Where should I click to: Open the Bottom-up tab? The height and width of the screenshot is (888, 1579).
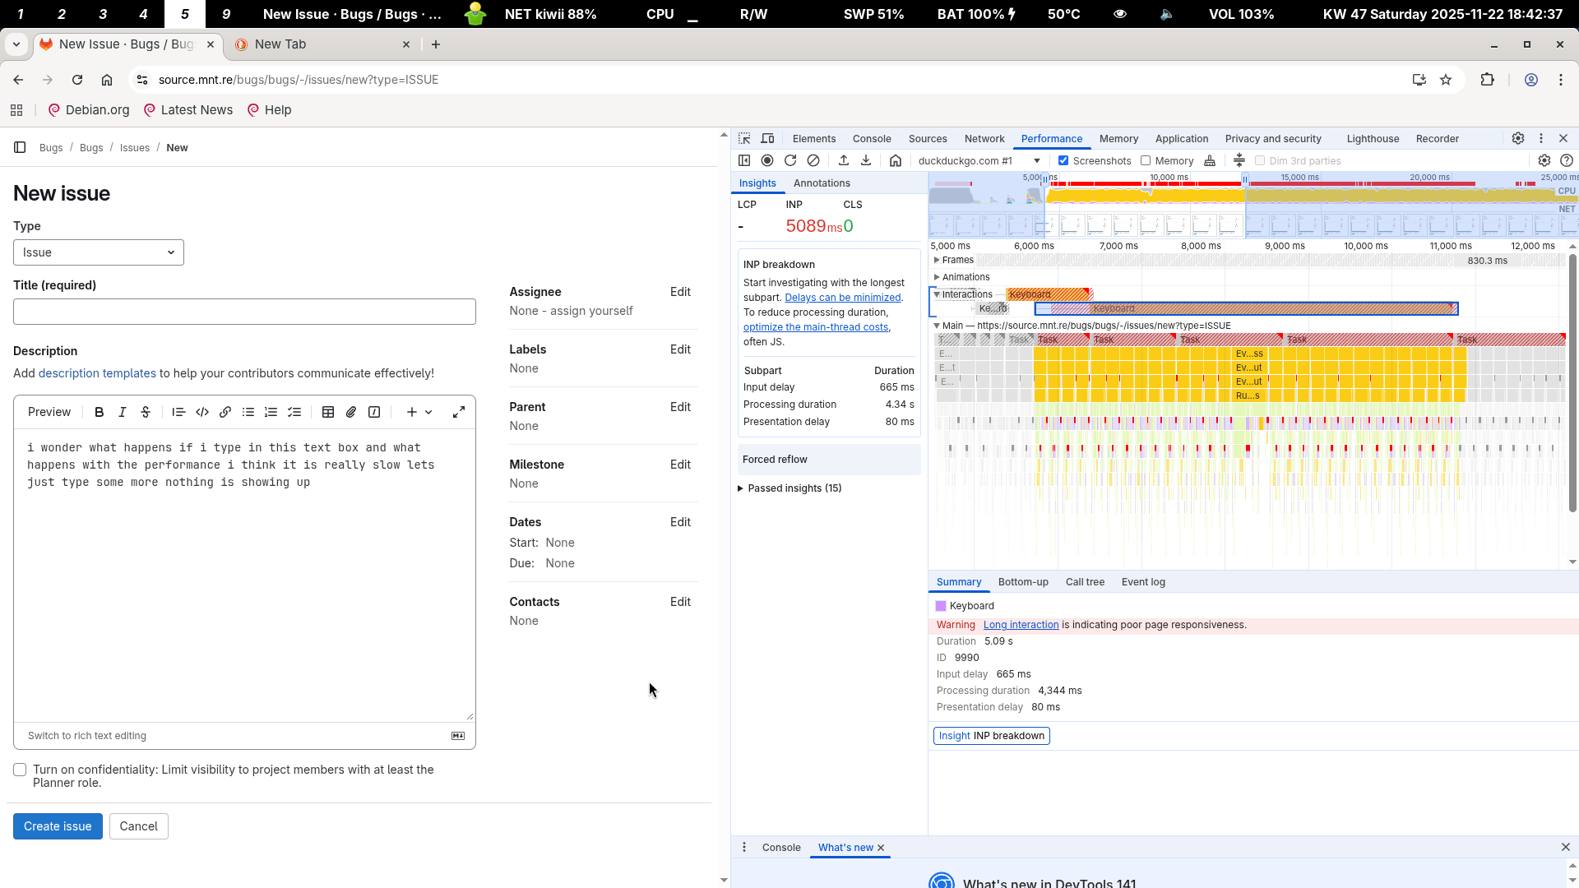tap(1023, 582)
